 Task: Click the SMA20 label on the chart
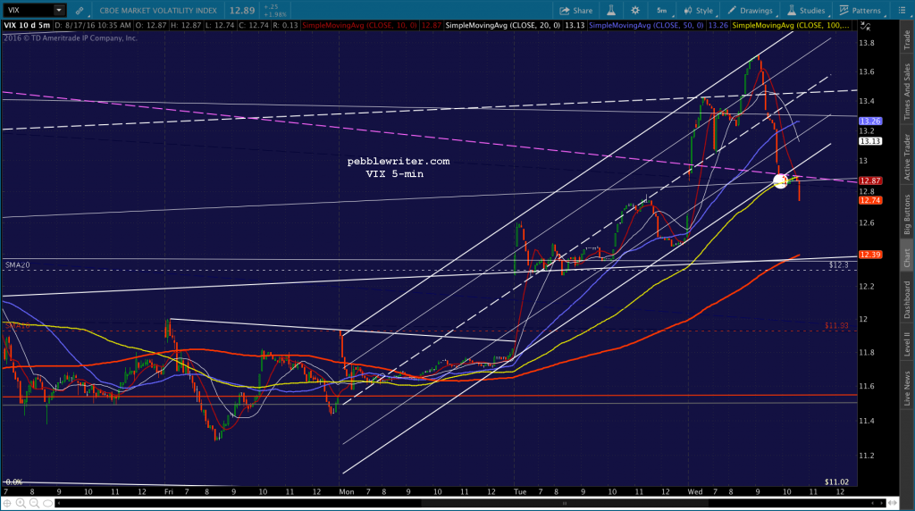click(x=18, y=264)
